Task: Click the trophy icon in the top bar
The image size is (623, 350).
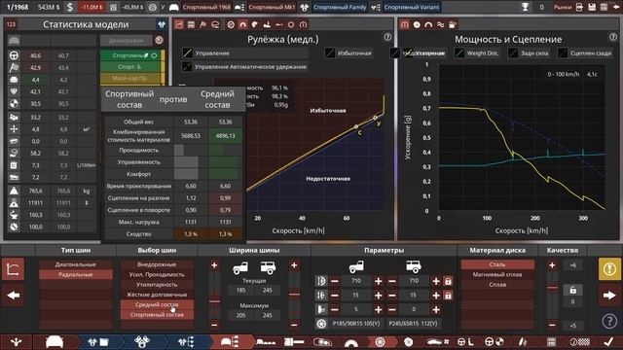Action: 526,7
